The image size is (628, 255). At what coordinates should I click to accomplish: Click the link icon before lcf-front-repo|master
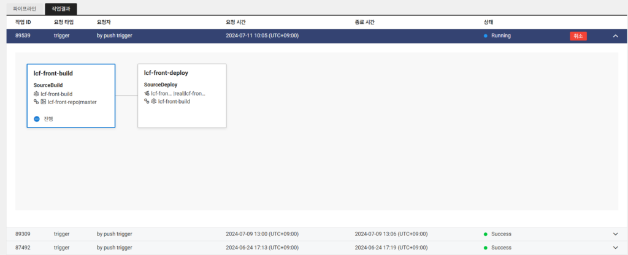click(36, 102)
